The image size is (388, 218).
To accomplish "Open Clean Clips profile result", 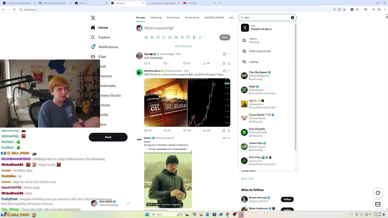I will pos(266,147).
